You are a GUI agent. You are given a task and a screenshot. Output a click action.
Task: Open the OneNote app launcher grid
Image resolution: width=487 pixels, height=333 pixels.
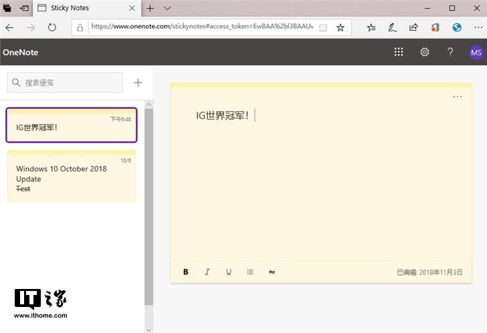point(399,52)
